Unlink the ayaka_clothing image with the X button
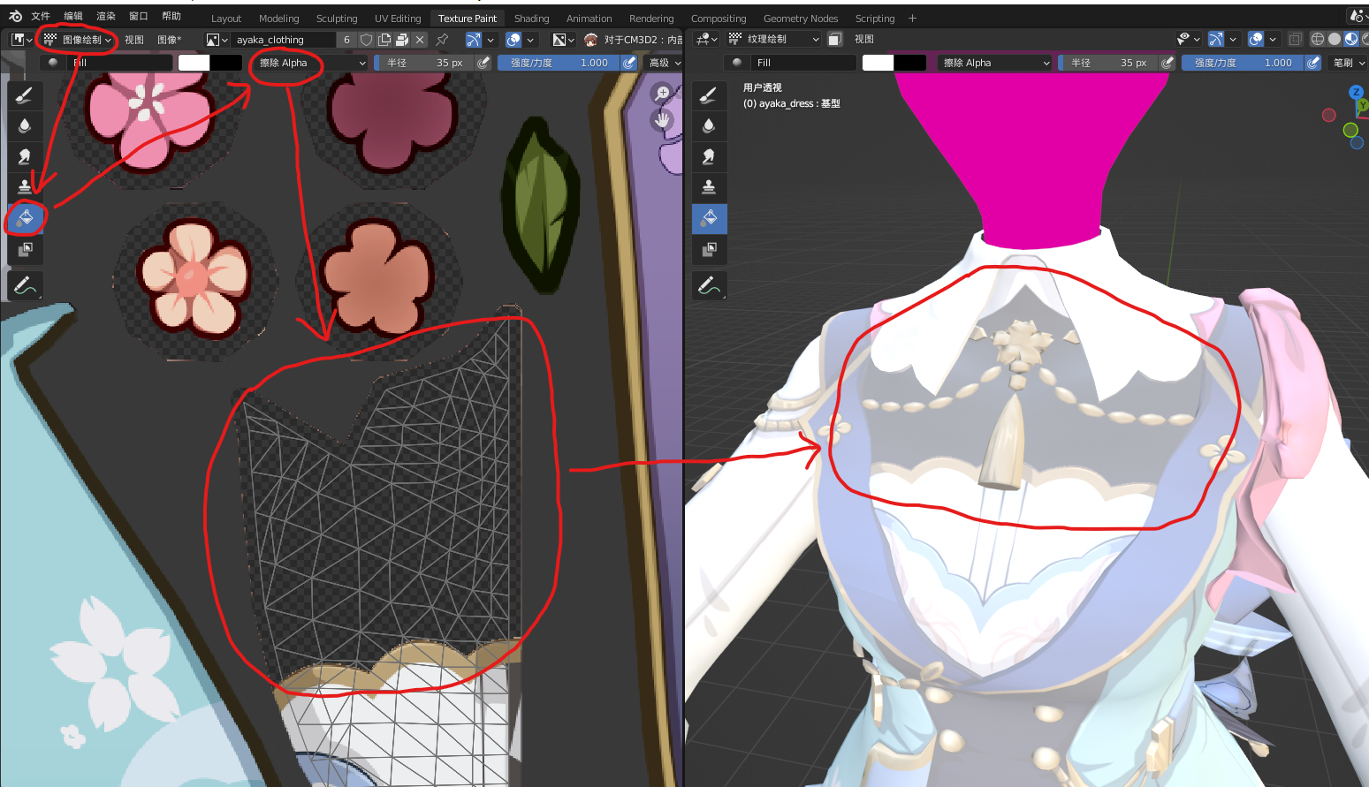1369x787 pixels. (419, 39)
